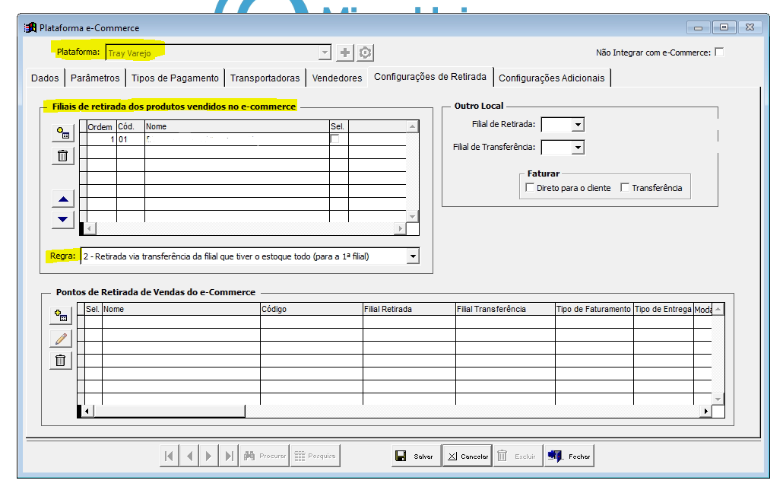Delete Ponto de Retirada with trash icon
The image size is (783, 490).
pyautogui.click(x=61, y=361)
